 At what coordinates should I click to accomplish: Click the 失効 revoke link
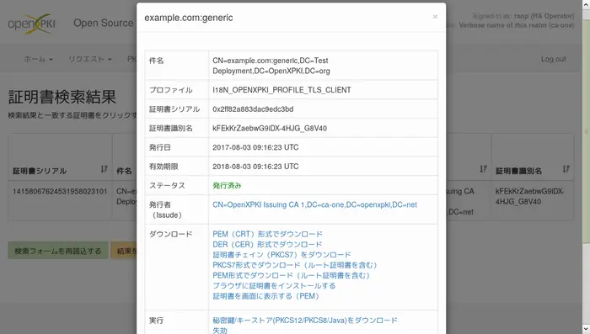220,331
